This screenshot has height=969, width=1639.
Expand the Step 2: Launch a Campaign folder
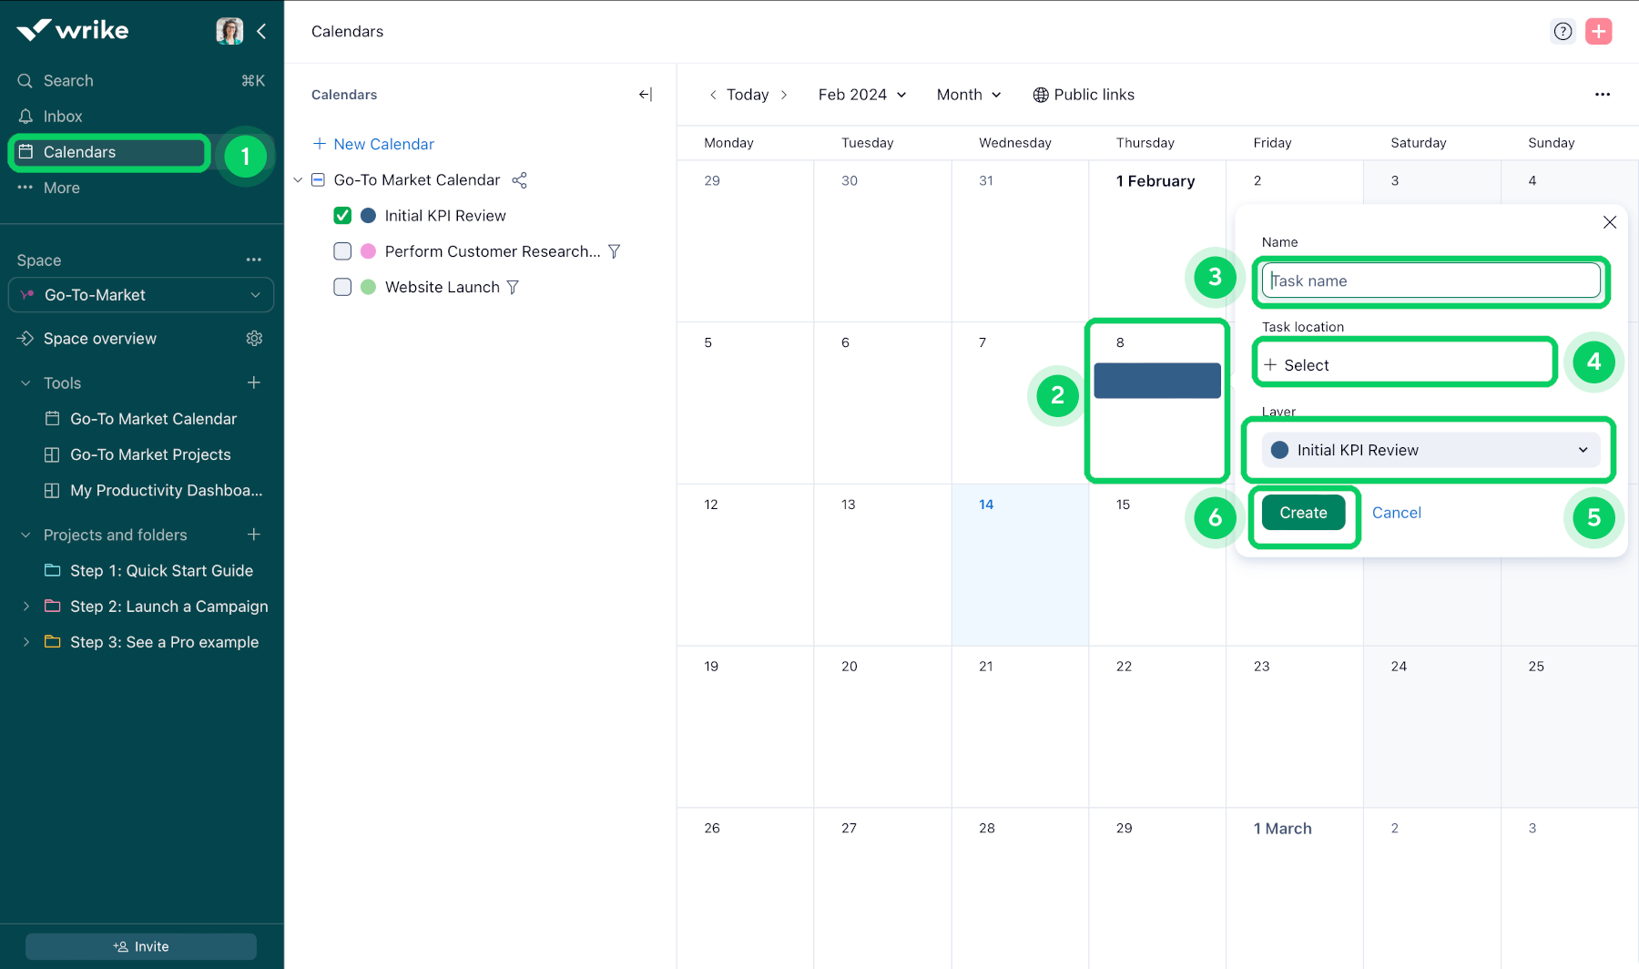[x=26, y=606]
